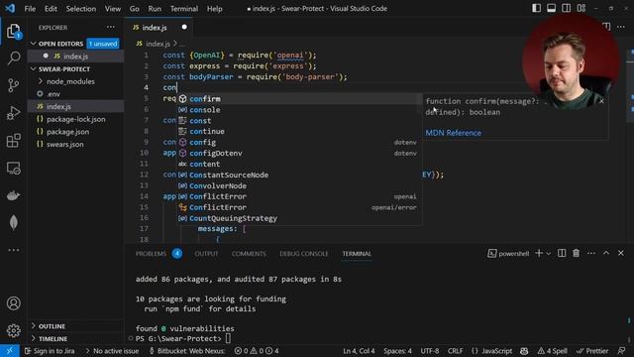Open the Remote Explorer view
This screenshot has height=357, width=634.
[13, 168]
